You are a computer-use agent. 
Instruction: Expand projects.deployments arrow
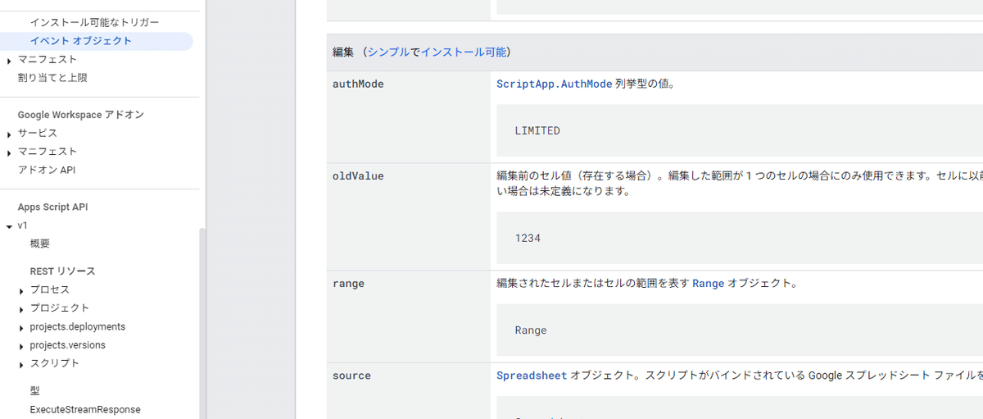click(21, 328)
